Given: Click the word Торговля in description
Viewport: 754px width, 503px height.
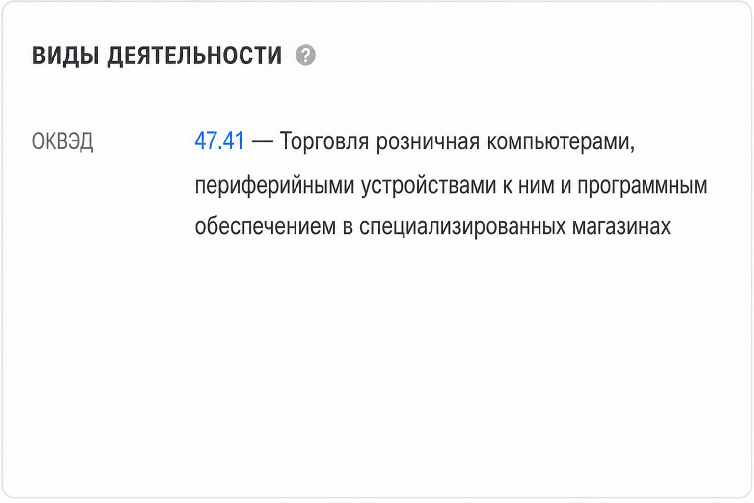Looking at the screenshot, I should tap(324, 141).
